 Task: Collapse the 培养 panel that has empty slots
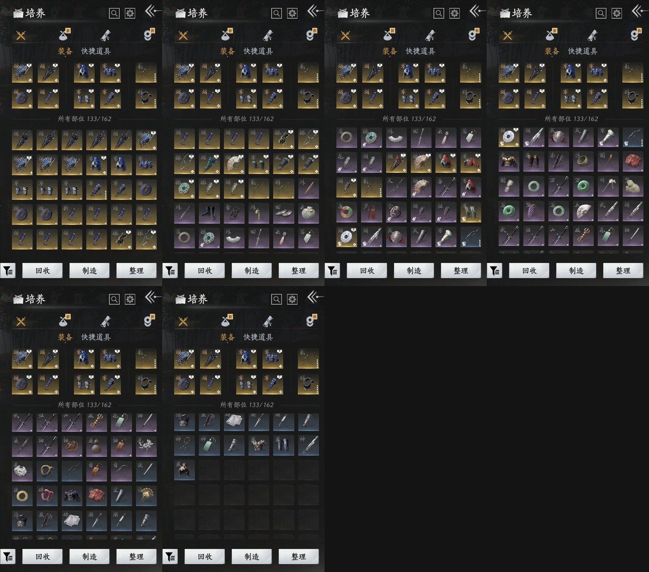coord(314,297)
